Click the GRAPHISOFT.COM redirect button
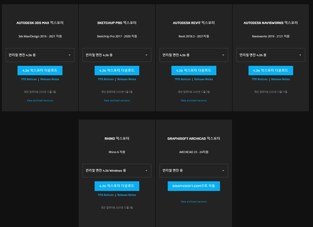This screenshot has height=227, width=313. pyautogui.click(x=194, y=186)
